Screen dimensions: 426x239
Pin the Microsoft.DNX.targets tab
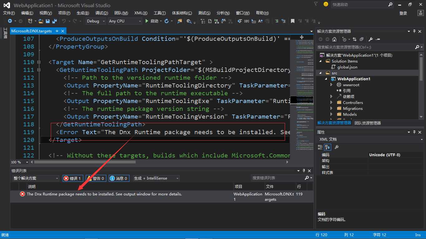click(x=56, y=31)
